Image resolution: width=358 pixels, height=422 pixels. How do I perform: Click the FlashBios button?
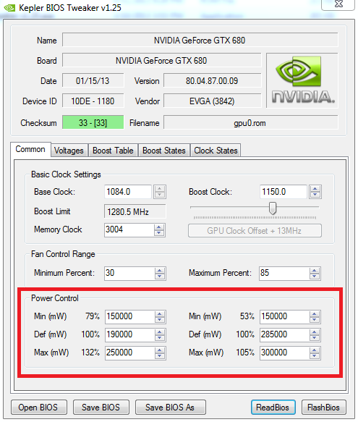tap(323, 408)
